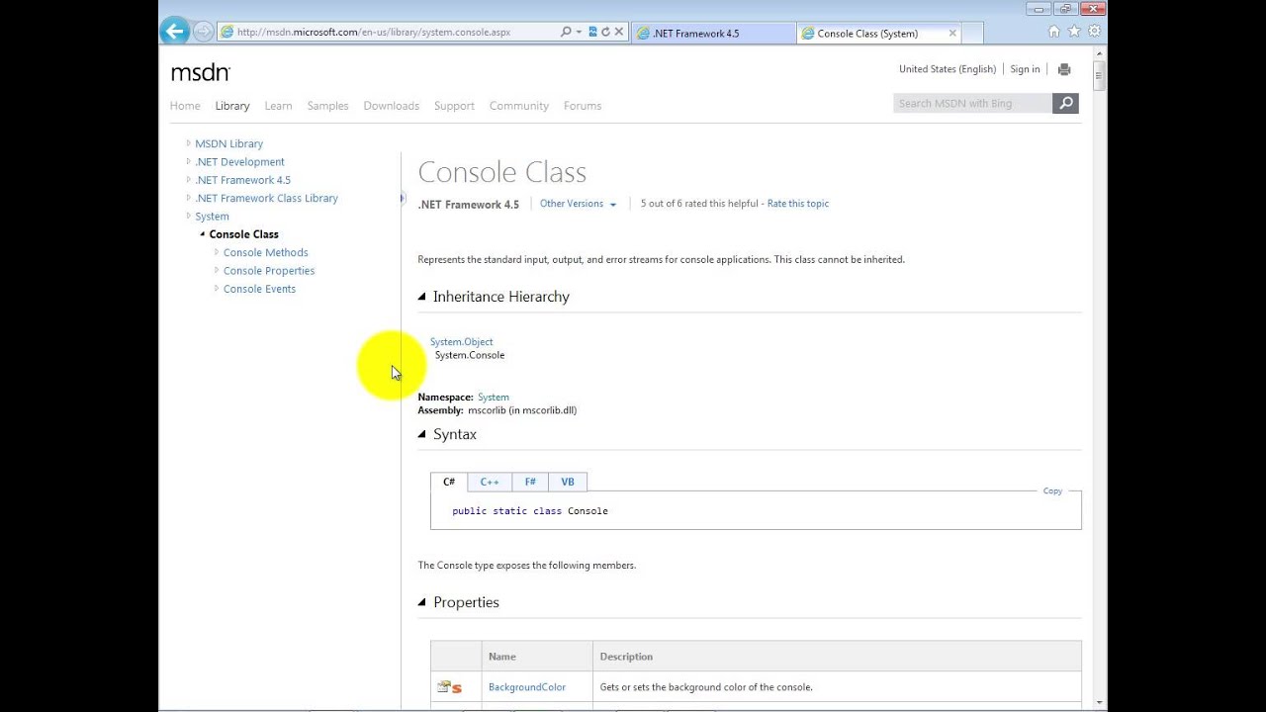This screenshot has height=712, width=1266.
Task: Open the BackgroundColor property link
Action: [x=527, y=687]
